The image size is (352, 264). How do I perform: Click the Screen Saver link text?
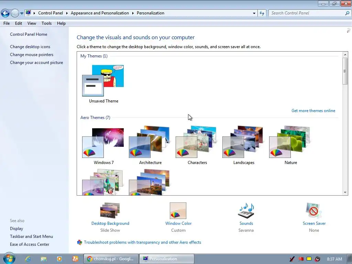(314, 223)
